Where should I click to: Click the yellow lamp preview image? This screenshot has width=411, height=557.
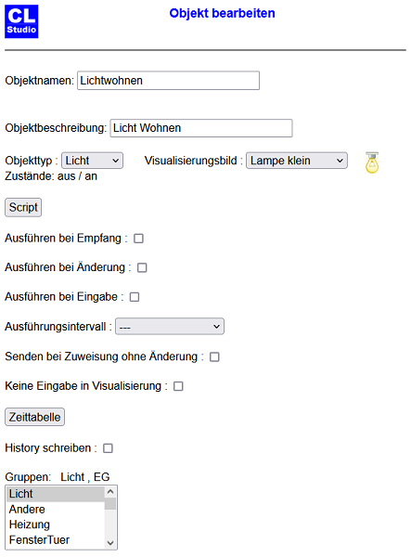pos(372,162)
